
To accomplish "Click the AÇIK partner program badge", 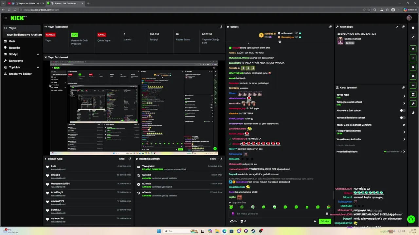I will pos(75,35).
